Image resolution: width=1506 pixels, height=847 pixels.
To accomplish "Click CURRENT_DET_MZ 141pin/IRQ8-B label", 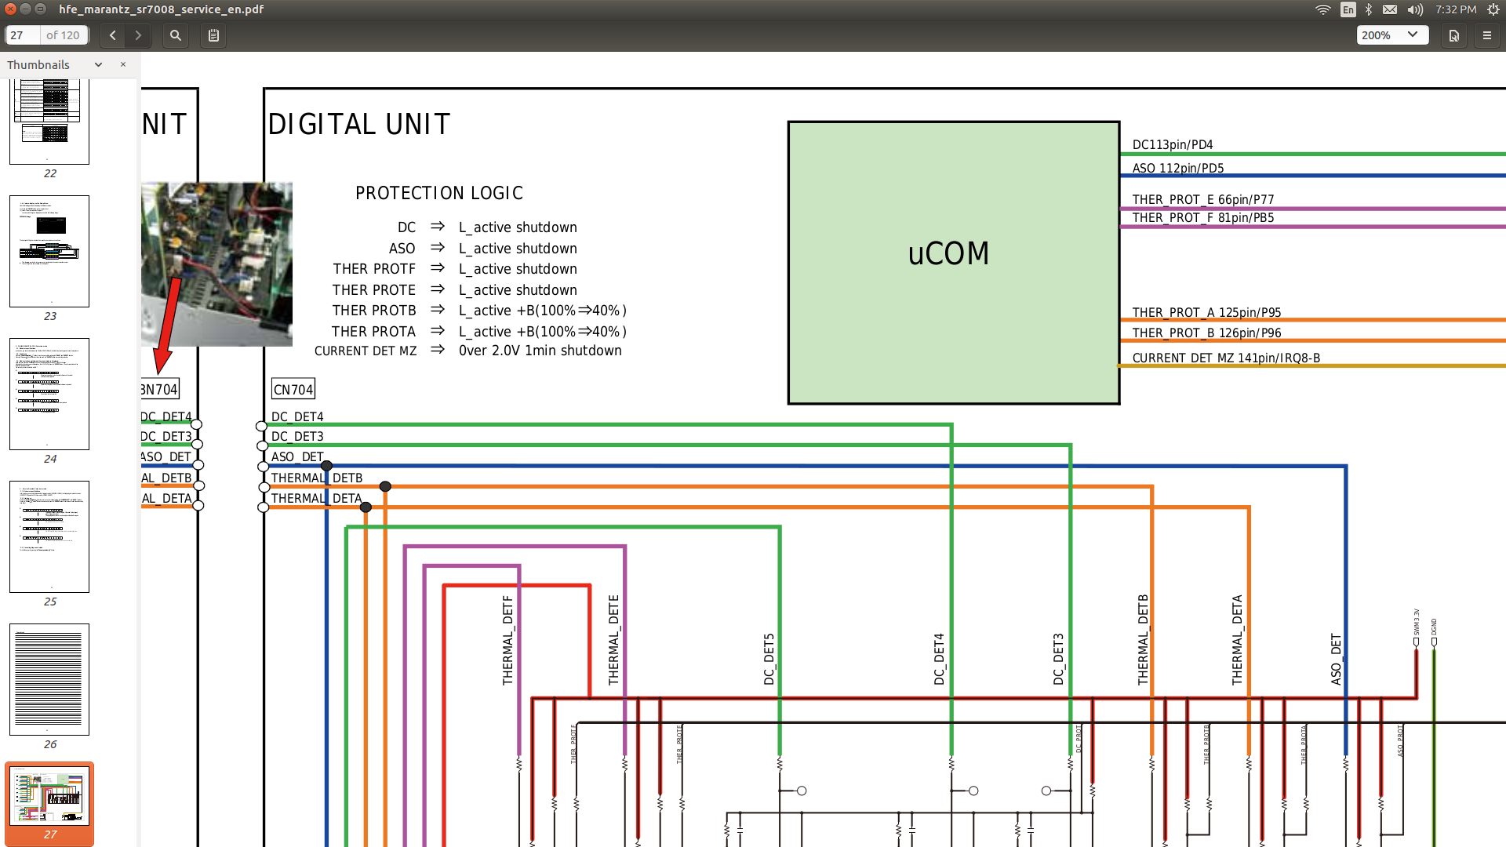I will click(1226, 358).
